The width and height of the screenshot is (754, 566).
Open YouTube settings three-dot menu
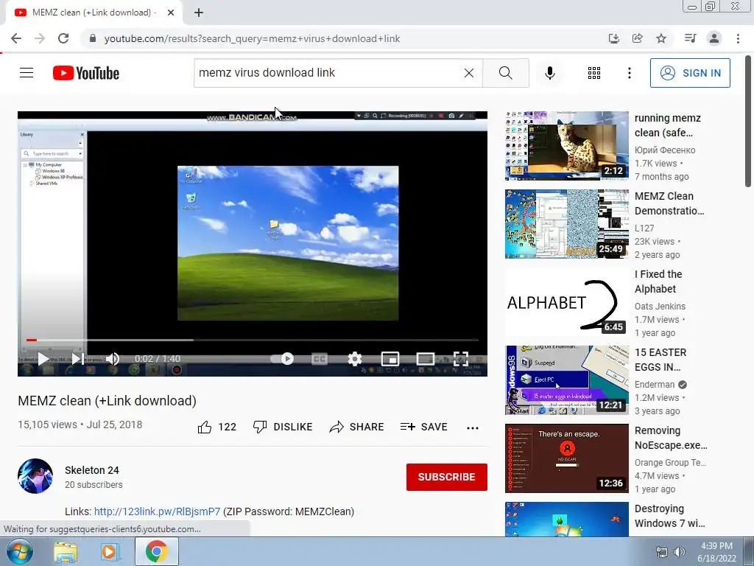point(629,73)
